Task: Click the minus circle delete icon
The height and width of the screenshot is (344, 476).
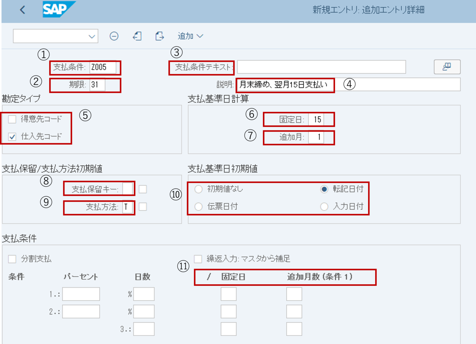Action: point(114,36)
